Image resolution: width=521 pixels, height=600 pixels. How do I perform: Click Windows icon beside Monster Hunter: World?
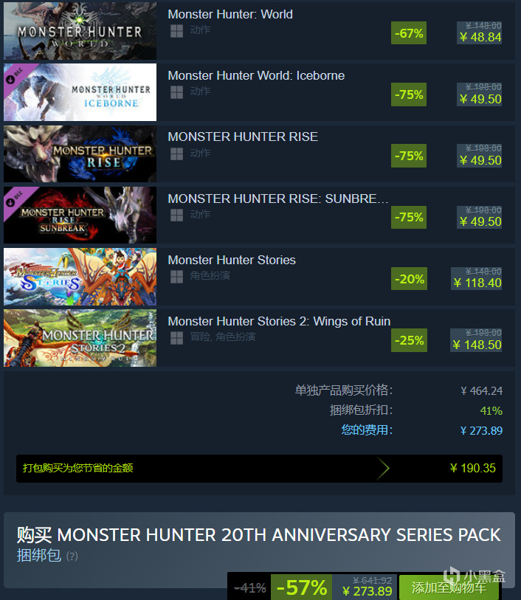tap(176, 31)
